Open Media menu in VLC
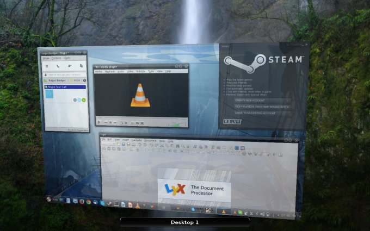 [98, 71]
